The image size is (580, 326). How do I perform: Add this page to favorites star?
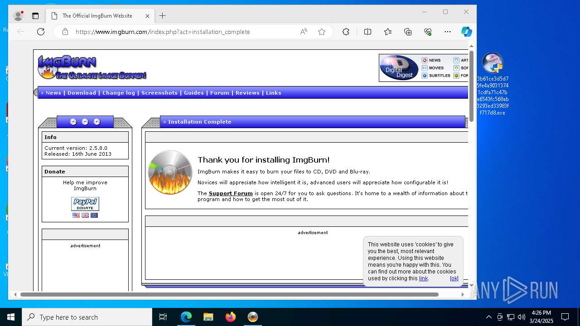[322, 32]
